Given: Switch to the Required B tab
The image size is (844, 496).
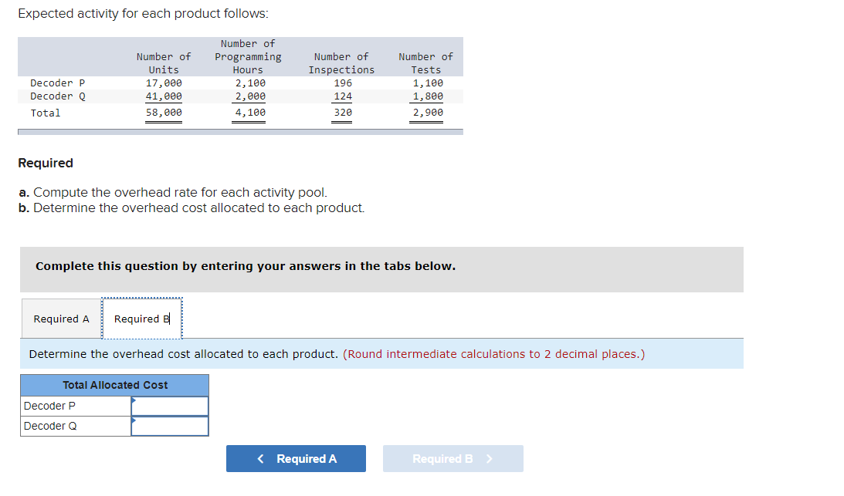Looking at the screenshot, I should click(x=142, y=318).
